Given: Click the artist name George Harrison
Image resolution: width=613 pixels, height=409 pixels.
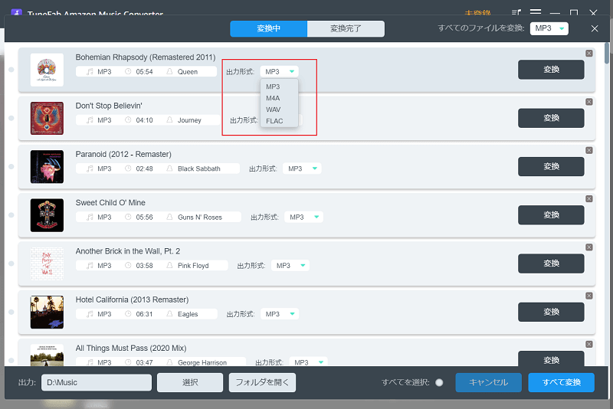Looking at the screenshot, I should point(202,362).
